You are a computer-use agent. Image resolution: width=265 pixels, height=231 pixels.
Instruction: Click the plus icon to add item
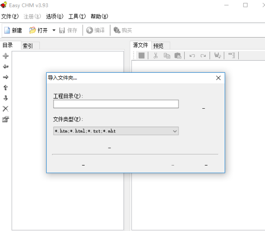point(5,56)
